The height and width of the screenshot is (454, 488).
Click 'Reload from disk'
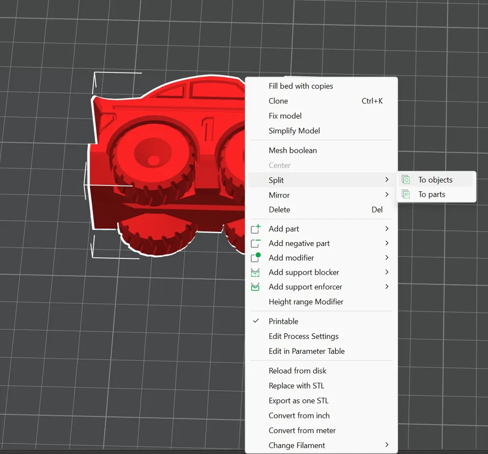coord(297,371)
